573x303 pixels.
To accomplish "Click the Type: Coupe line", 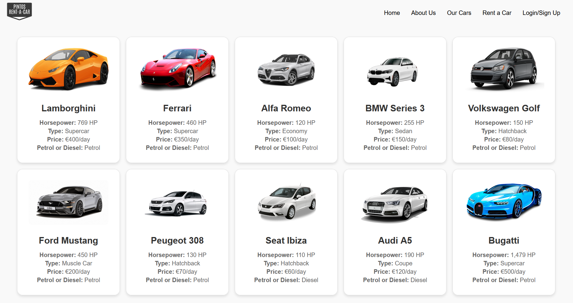I will click(395, 263).
